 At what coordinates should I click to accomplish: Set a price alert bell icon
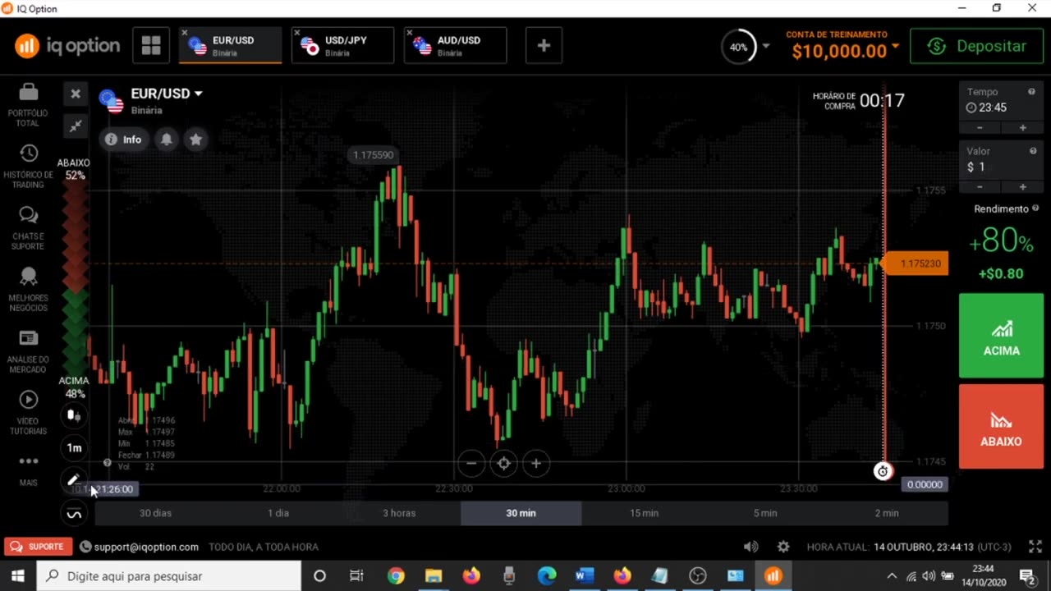167,140
